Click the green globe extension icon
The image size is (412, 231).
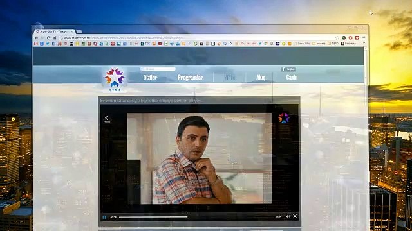click(344, 38)
